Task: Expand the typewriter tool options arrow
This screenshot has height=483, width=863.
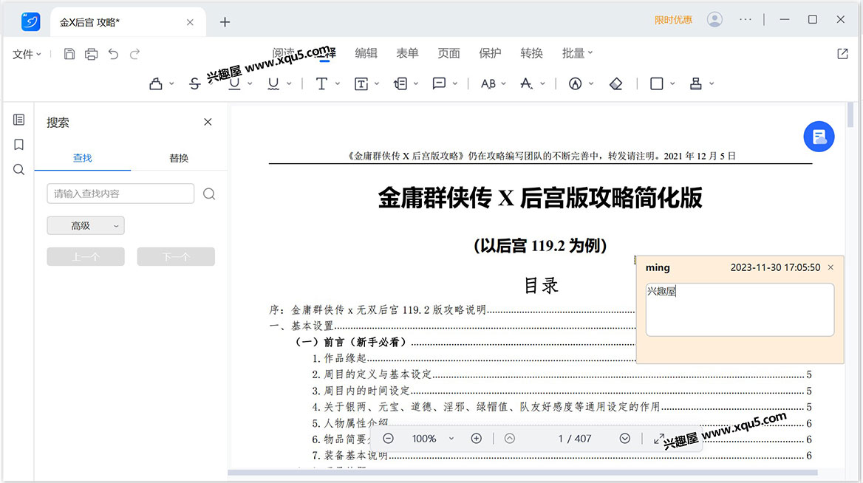Action: click(x=338, y=83)
